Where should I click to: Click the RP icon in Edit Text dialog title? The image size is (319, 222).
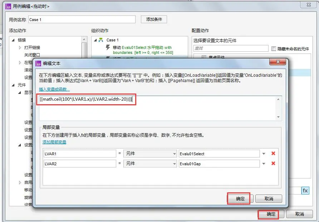[x=38, y=64]
